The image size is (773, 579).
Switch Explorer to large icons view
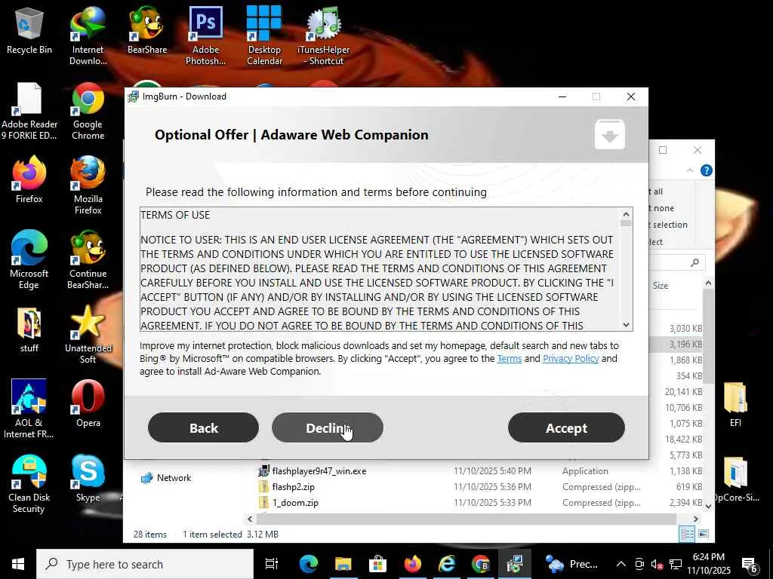(x=704, y=534)
